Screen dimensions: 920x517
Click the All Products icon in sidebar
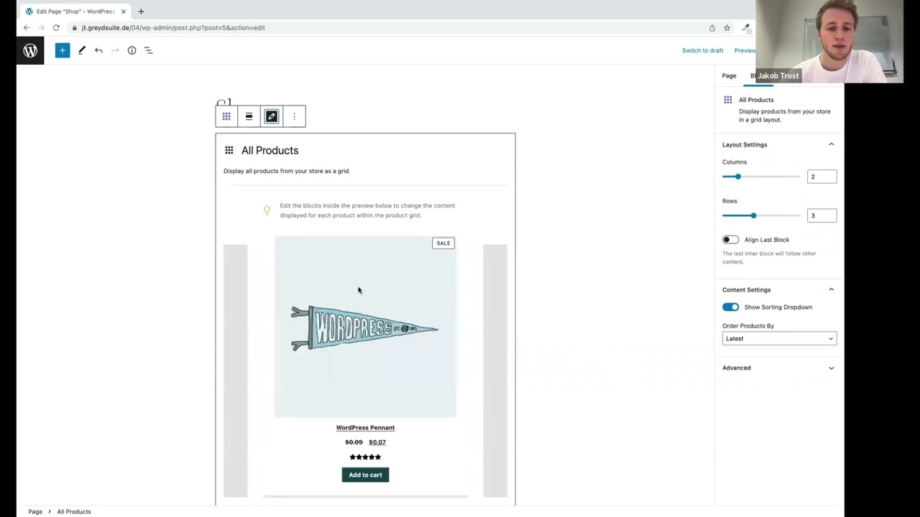pos(728,100)
